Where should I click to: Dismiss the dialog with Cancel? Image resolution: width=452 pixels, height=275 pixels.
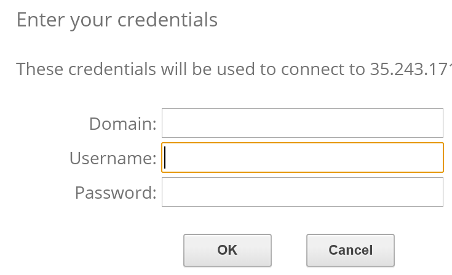350,250
